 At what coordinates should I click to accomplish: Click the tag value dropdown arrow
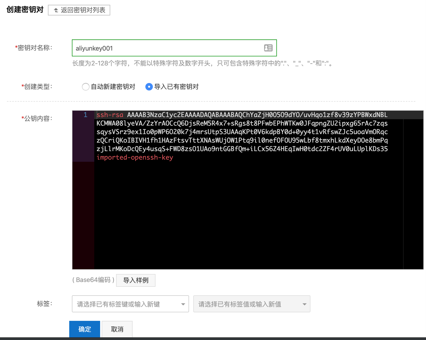pyautogui.click(x=305, y=304)
